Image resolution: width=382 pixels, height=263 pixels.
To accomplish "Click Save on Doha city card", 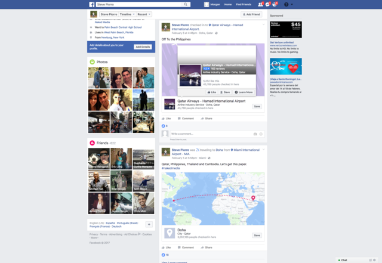I will [257, 235].
